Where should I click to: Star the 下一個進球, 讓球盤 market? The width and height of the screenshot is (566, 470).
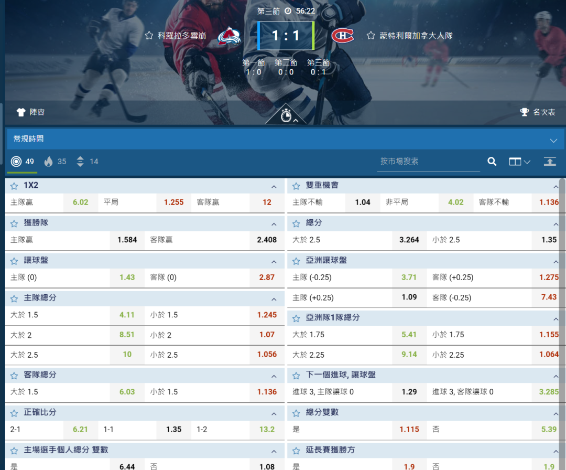[x=296, y=376]
